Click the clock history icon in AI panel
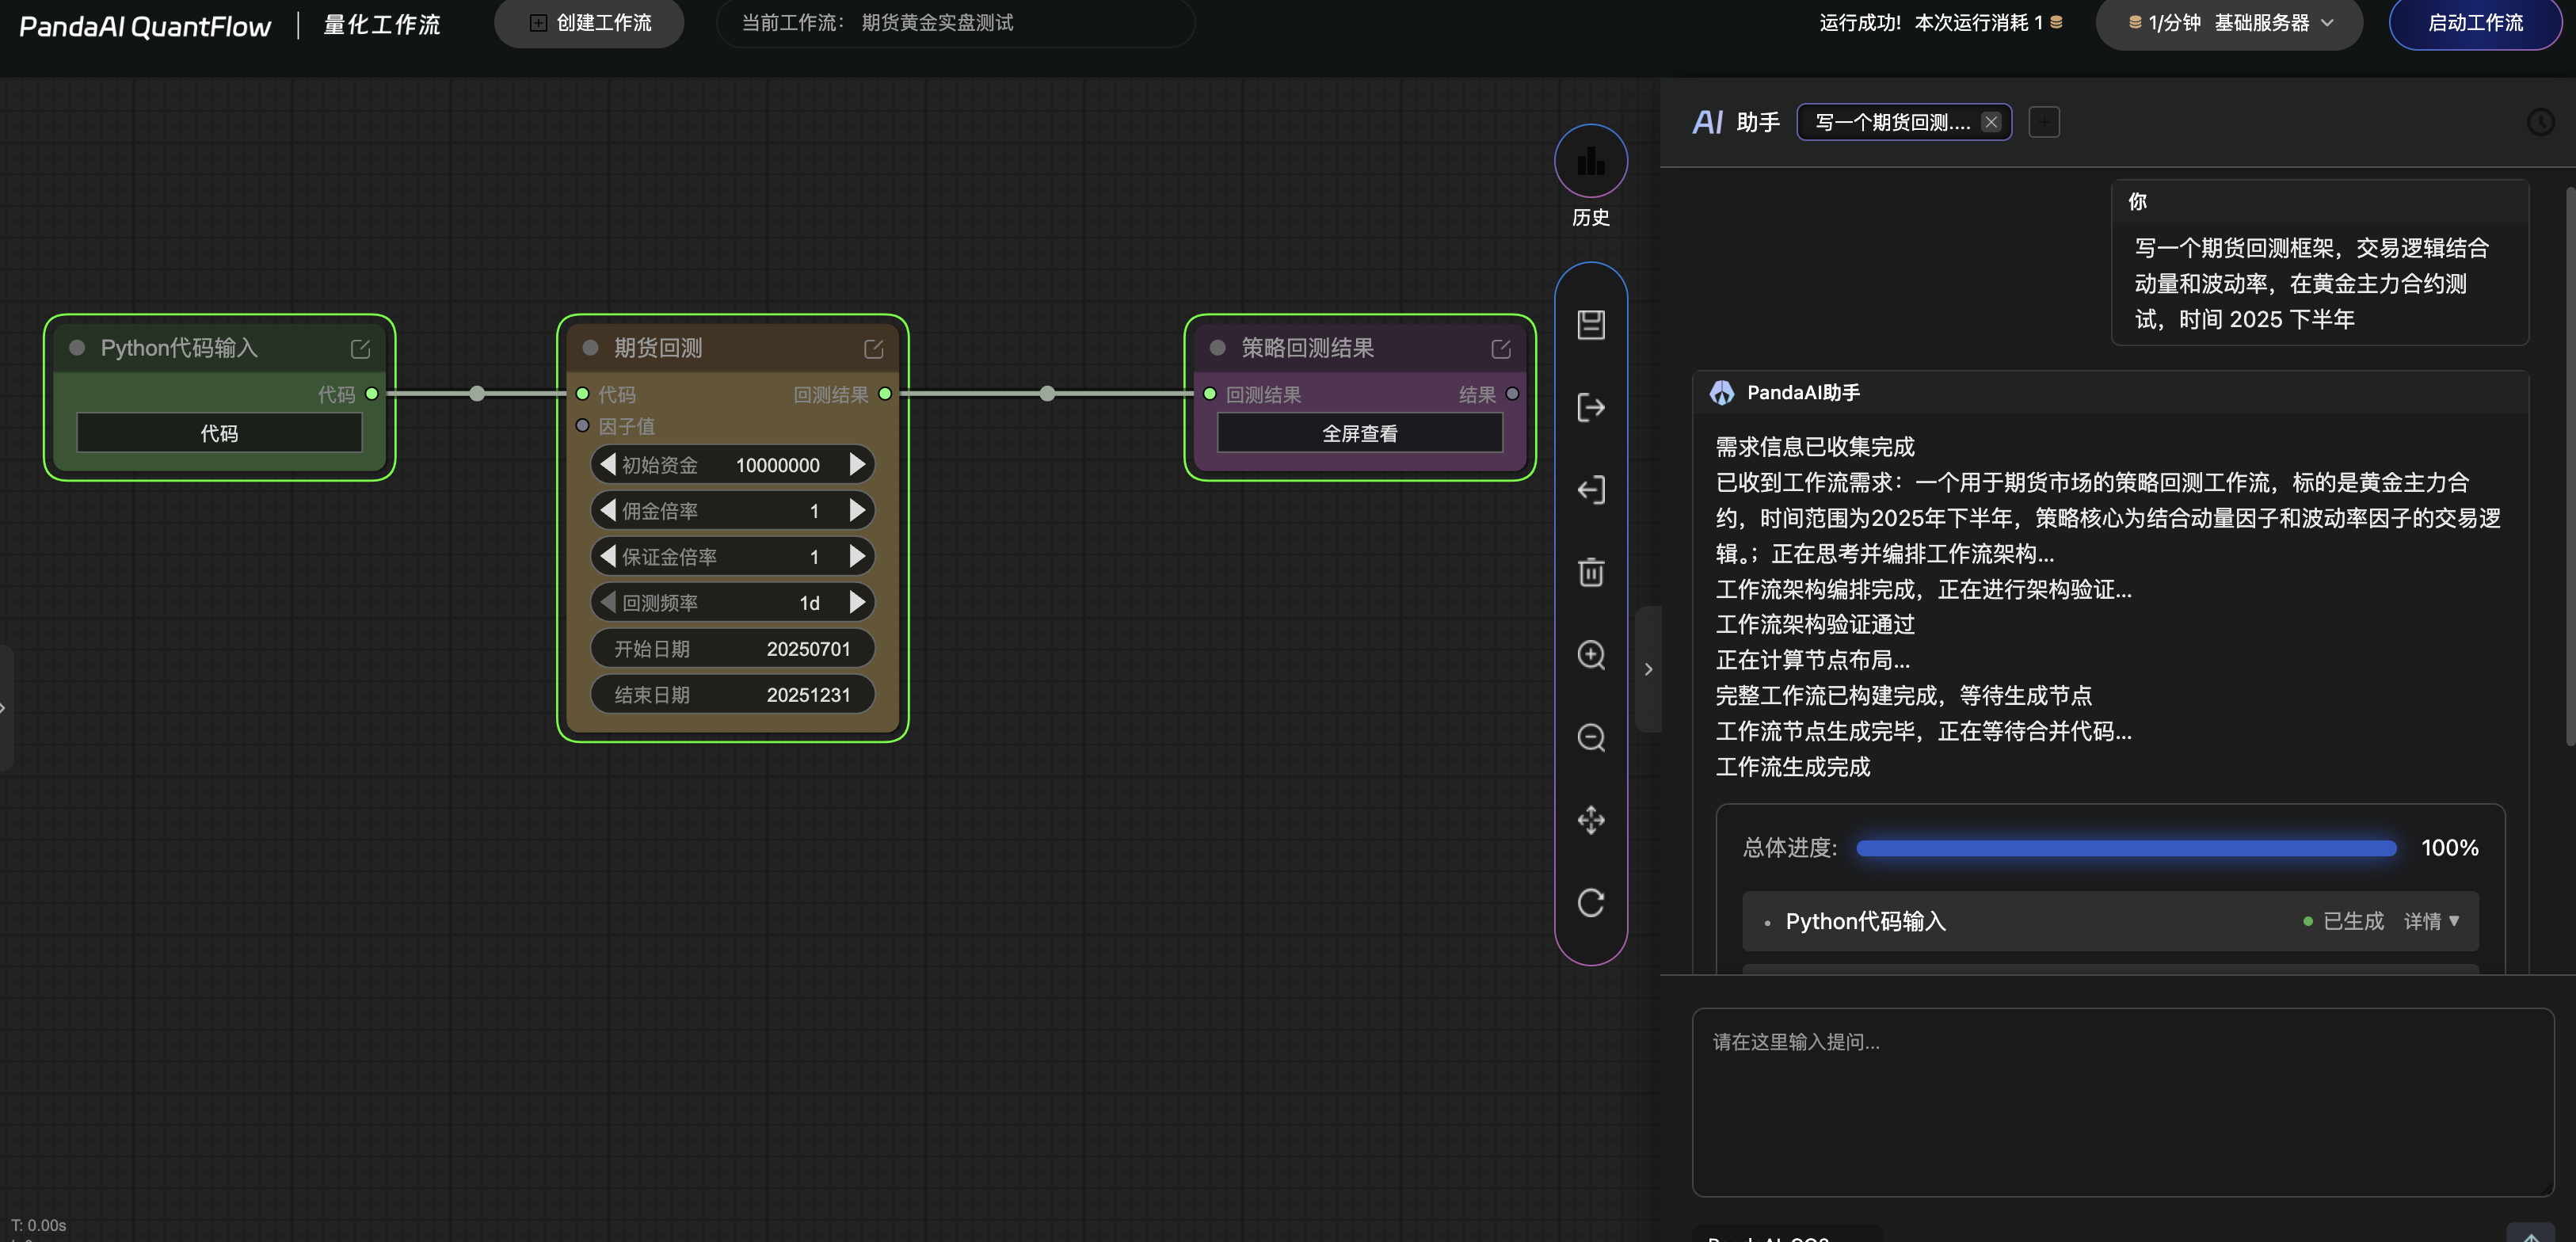Image resolution: width=2576 pixels, height=1242 pixels. click(x=2540, y=122)
